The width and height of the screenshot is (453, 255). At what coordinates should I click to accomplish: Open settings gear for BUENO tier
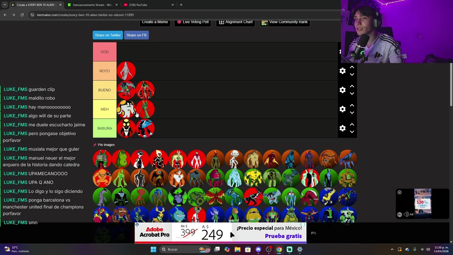(342, 90)
